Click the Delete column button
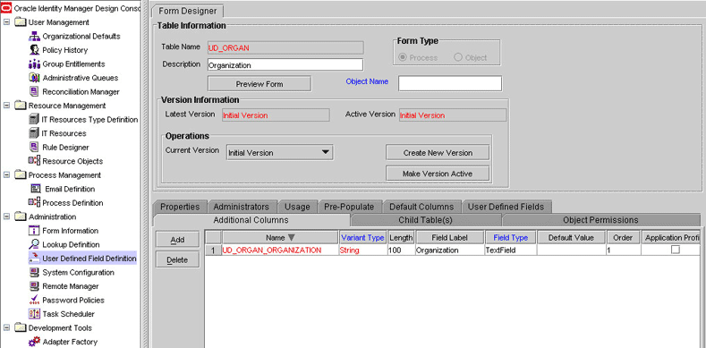The height and width of the screenshot is (348, 706). tap(177, 259)
